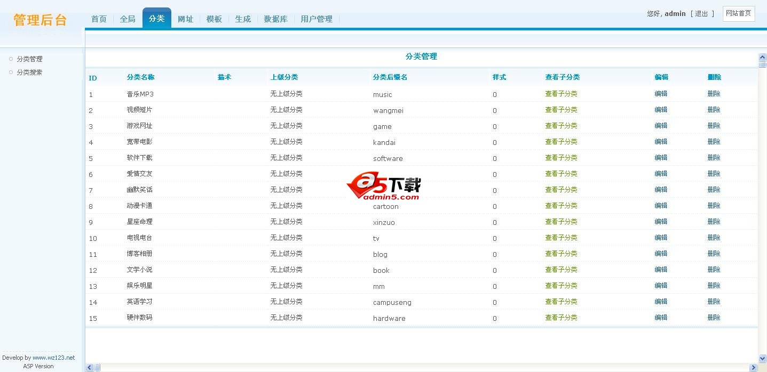Edit the 硬件数码 category row
Screen dimensions: 767x372
[x=661, y=318]
